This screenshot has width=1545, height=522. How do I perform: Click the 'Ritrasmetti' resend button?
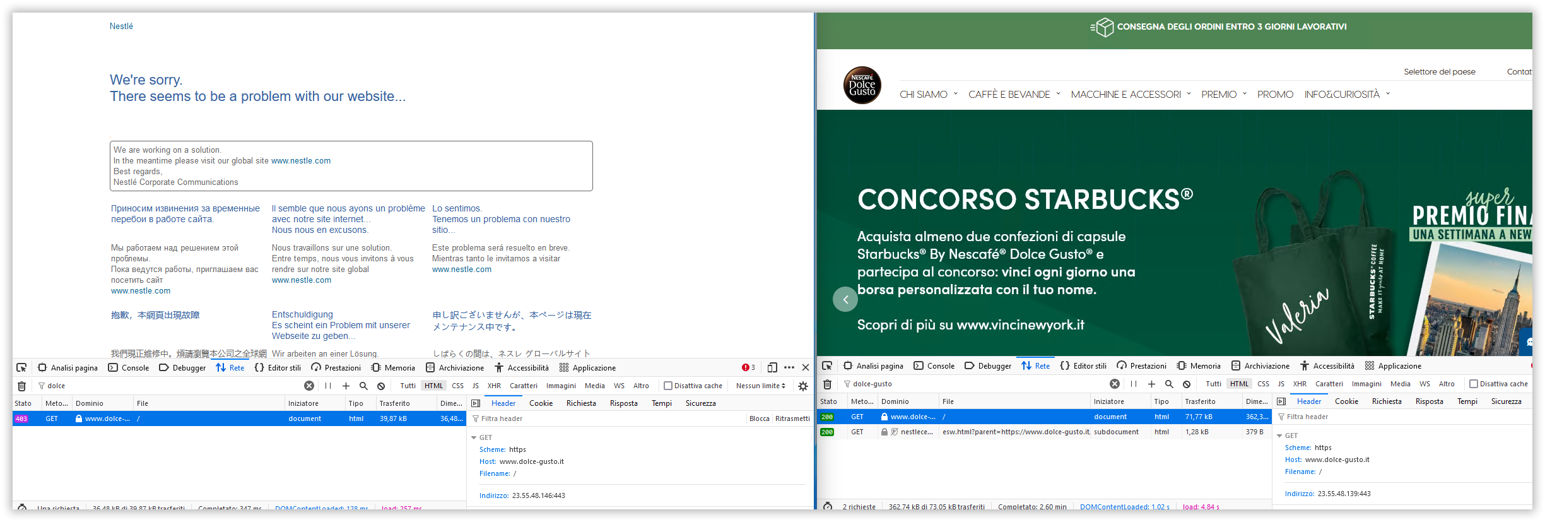coord(792,418)
